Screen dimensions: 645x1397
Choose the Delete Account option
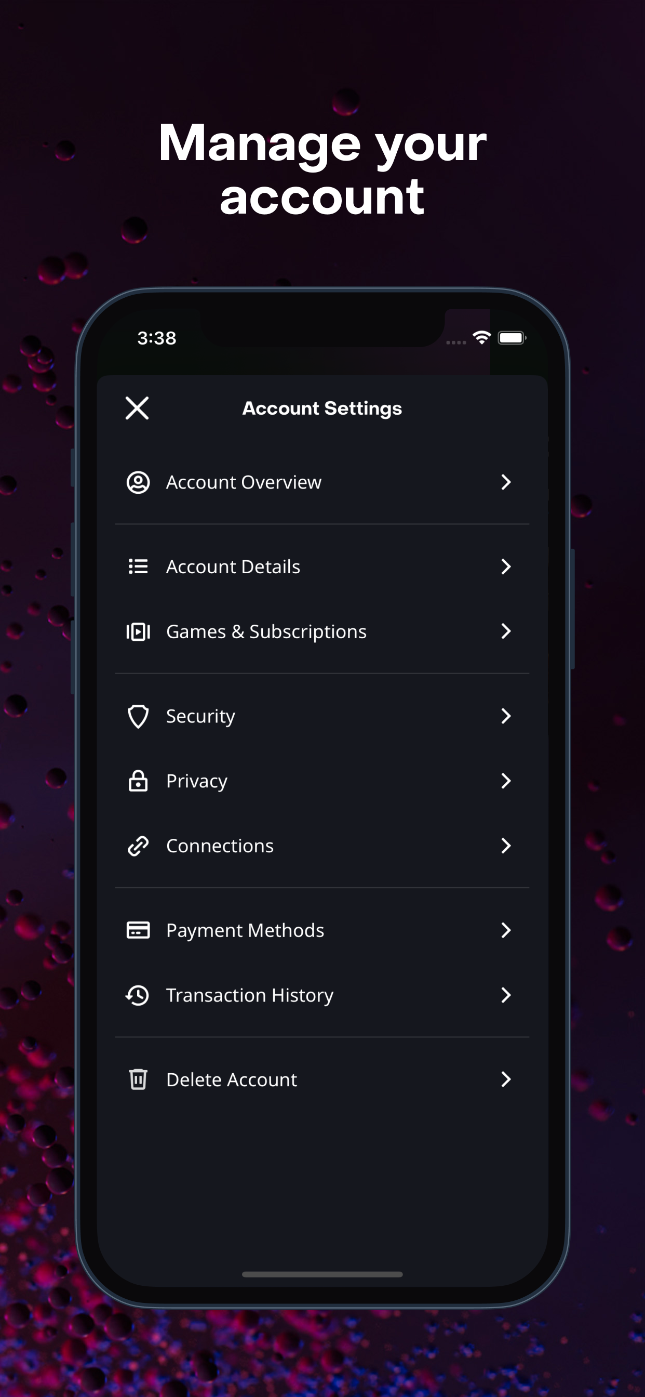pos(322,1079)
